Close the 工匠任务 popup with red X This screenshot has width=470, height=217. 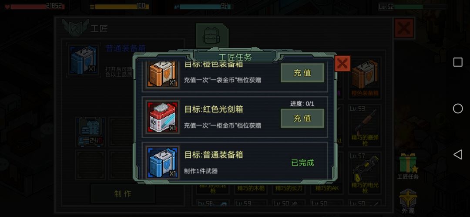coord(342,63)
